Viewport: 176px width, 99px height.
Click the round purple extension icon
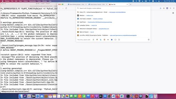pyautogui.click(x=167, y=8)
